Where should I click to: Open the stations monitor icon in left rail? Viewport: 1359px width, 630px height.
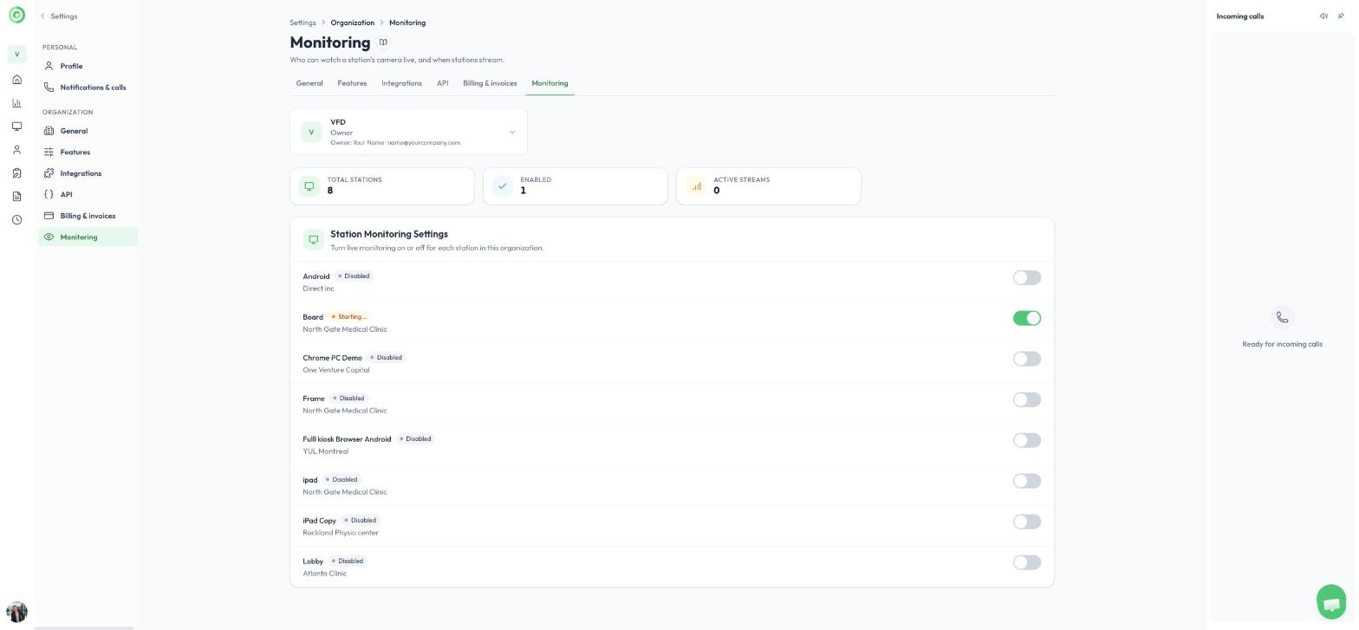click(x=16, y=127)
